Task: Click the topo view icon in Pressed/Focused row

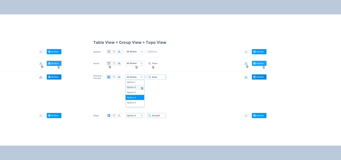Action: [x=119, y=77]
